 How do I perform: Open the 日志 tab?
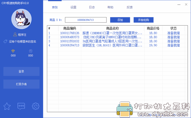[x=92, y=7]
